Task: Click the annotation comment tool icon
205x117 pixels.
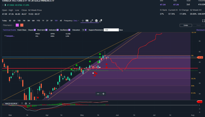Action: 87,21
